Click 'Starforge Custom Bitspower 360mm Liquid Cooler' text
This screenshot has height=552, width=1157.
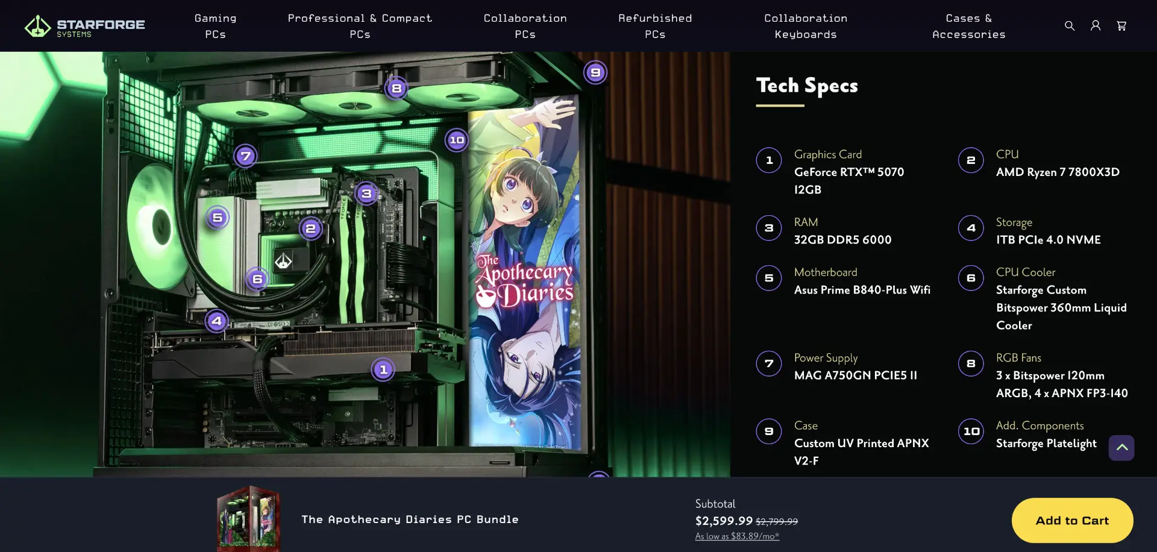pyautogui.click(x=1061, y=308)
